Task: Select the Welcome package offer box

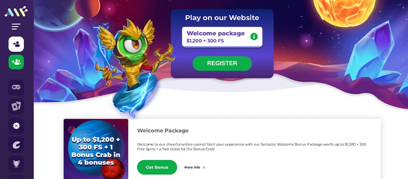Action: click(x=222, y=37)
